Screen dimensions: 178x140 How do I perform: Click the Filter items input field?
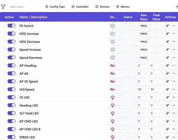coord(24,7)
